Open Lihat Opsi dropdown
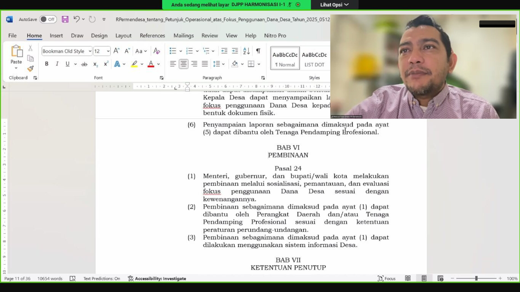This screenshot has width=520, height=292. pyautogui.click(x=334, y=5)
